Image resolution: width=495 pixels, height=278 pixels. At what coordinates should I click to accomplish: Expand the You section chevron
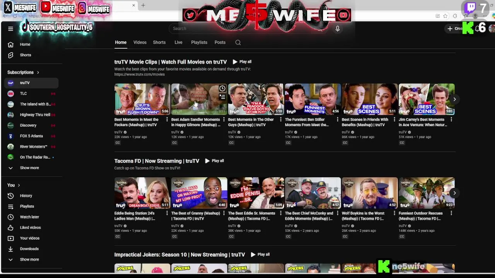pyautogui.click(x=19, y=185)
